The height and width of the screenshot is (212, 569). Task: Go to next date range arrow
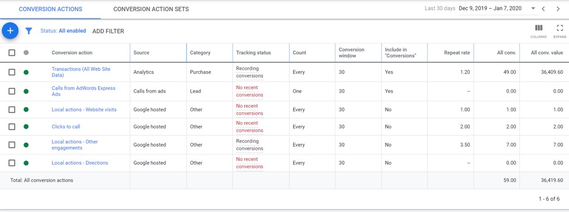(558, 9)
